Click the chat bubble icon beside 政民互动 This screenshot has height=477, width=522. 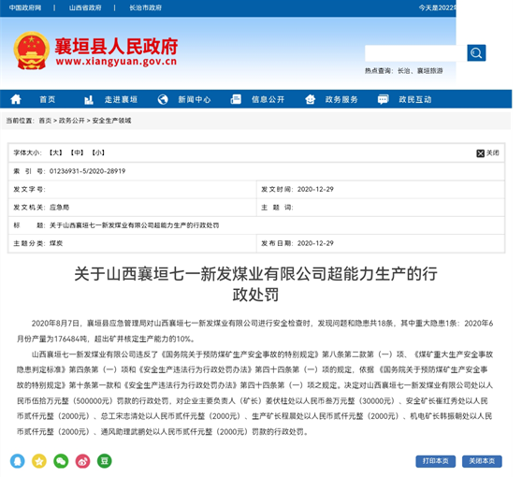[384, 99]
